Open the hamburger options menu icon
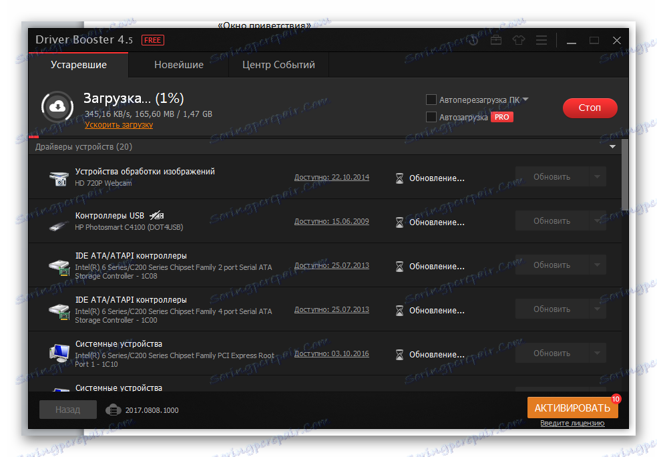657x457 pixels. (541, 40)
